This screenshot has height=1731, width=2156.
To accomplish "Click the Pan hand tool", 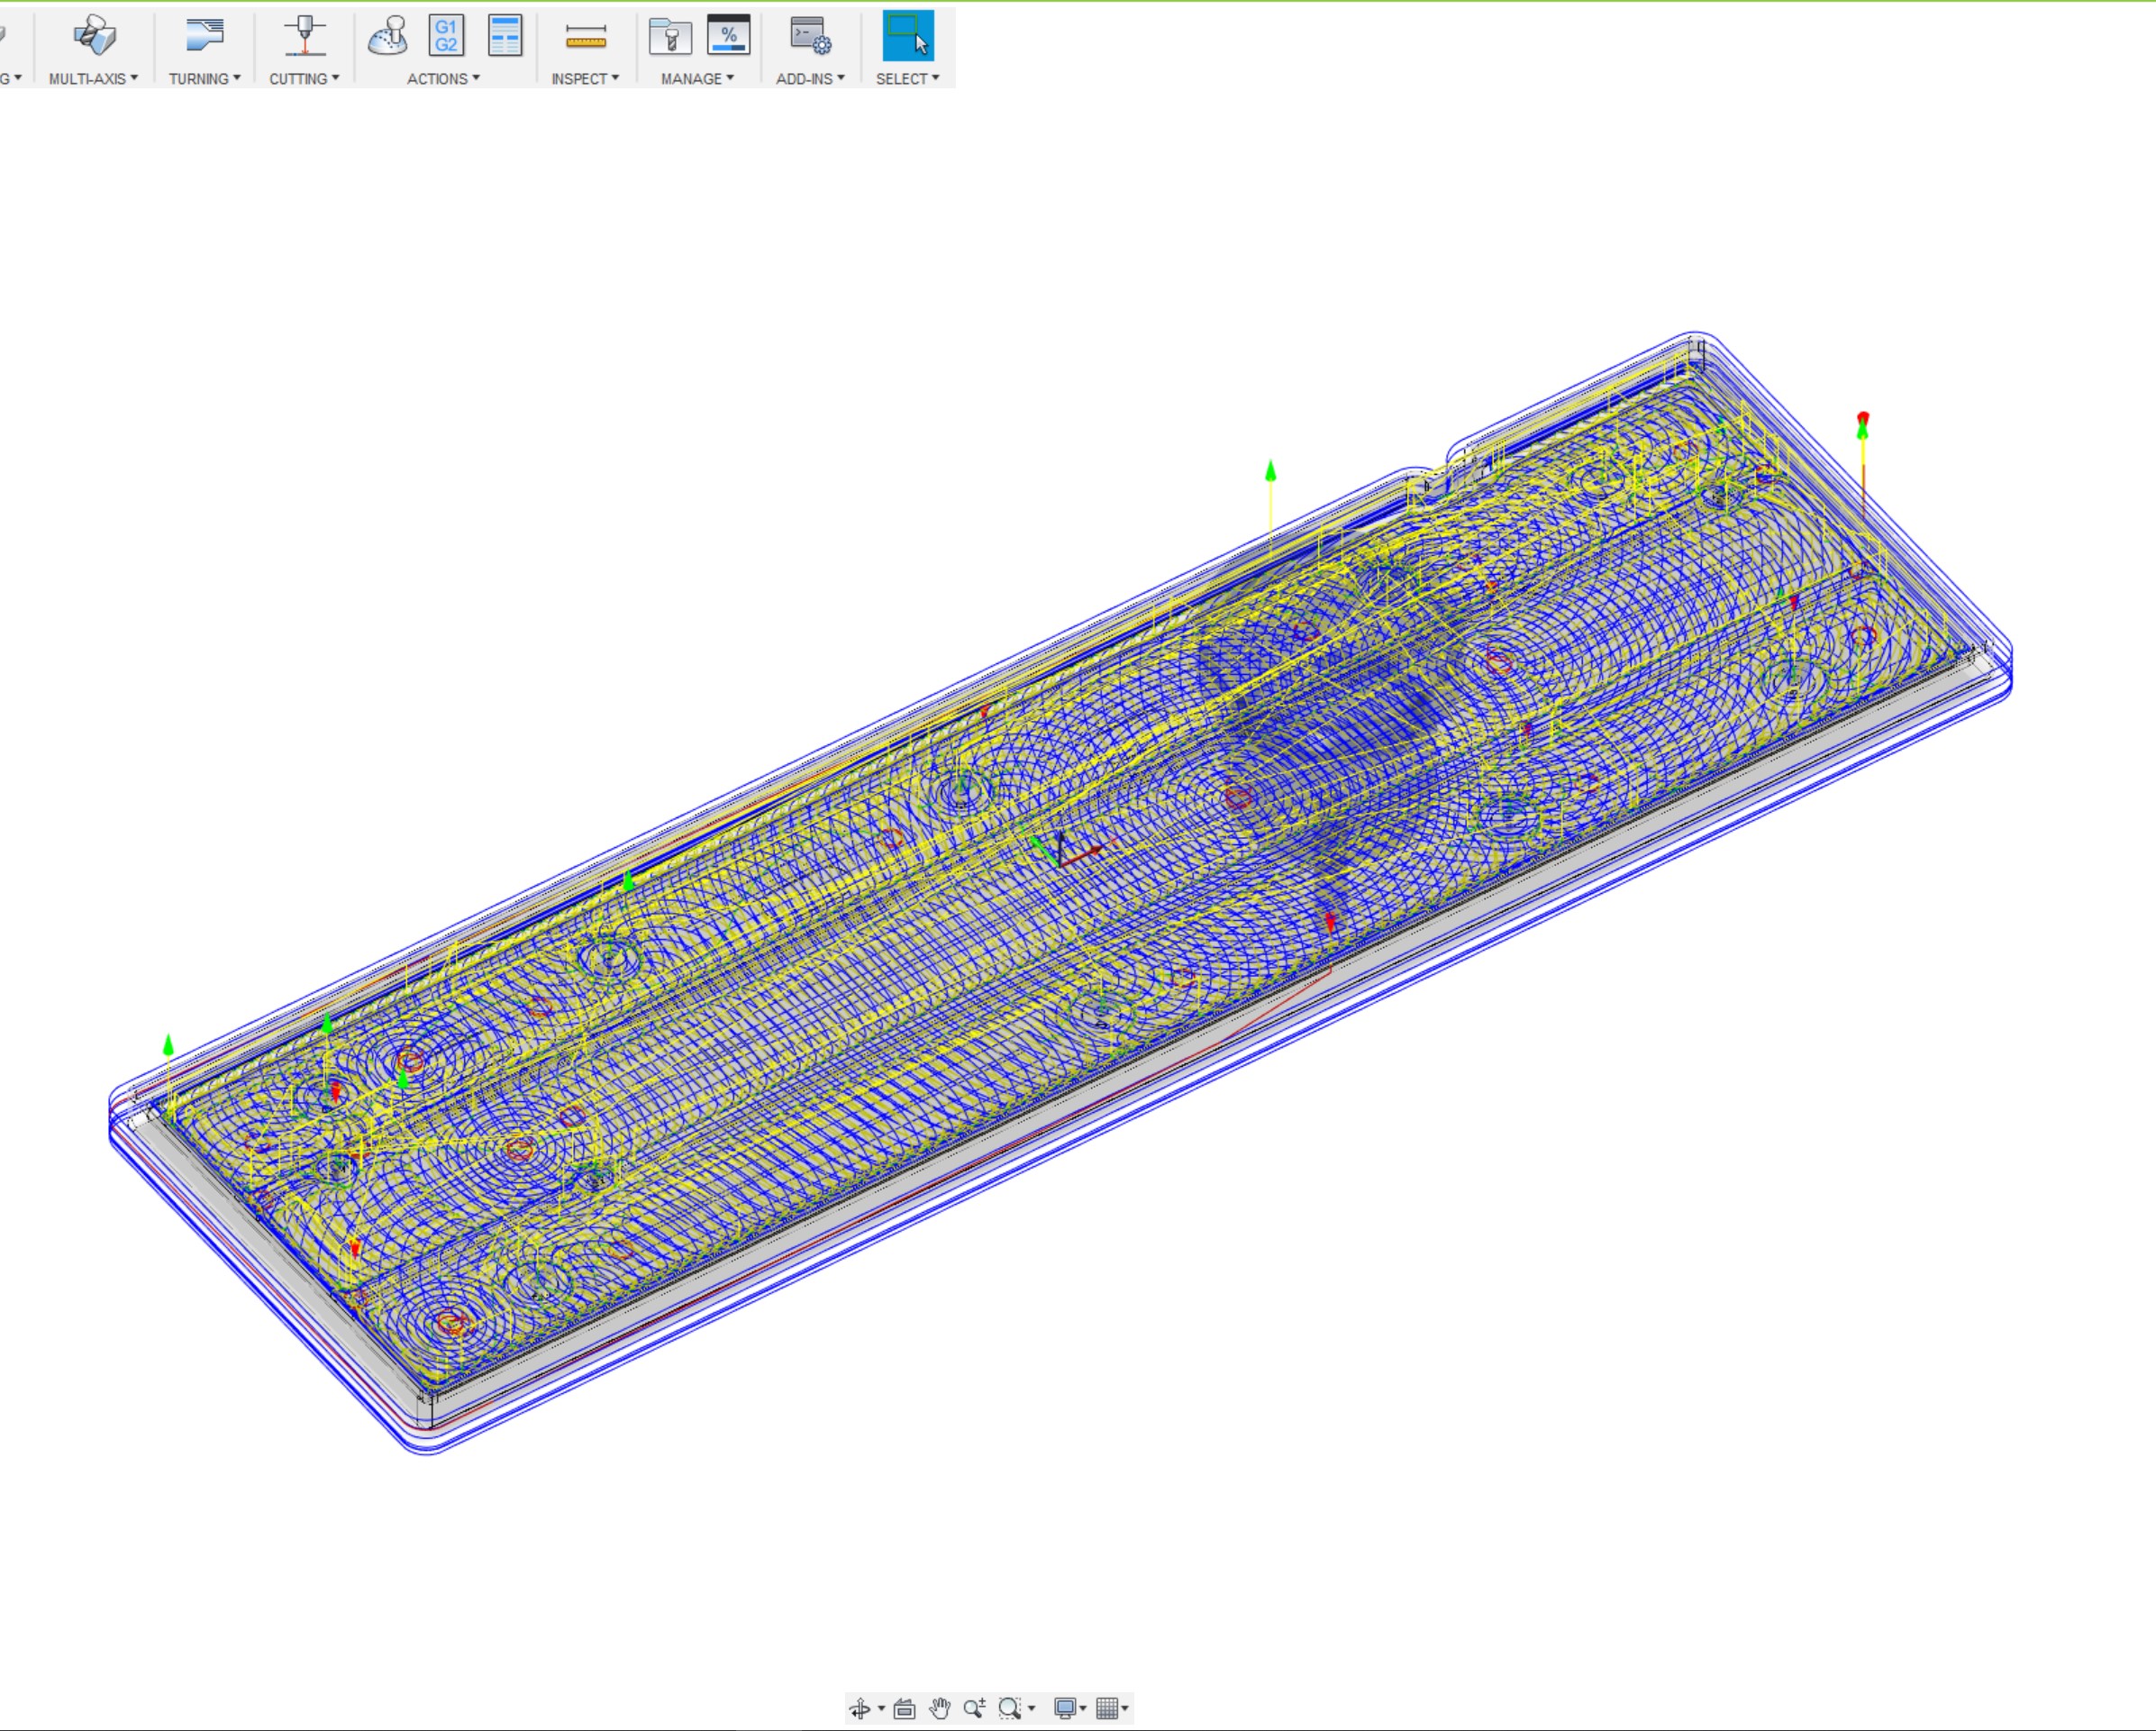I will 939,1708.
